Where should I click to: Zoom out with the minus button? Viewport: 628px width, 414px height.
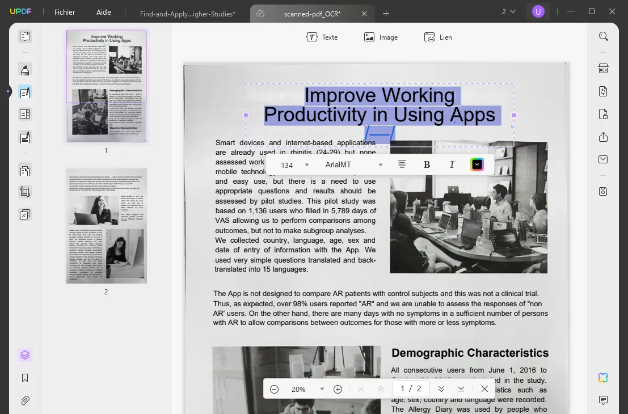point(275,389)
